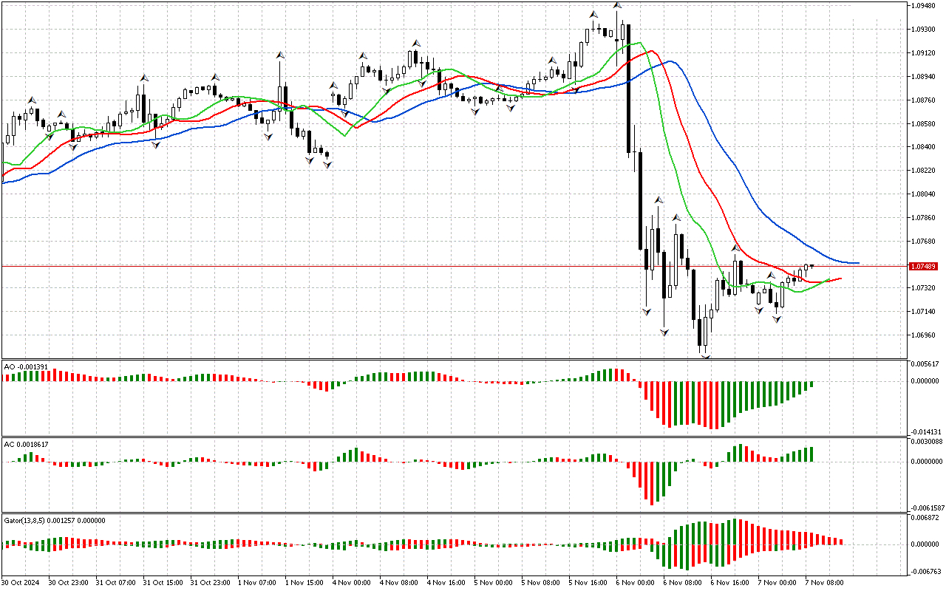Select price level 1.08940 on the scale
The image size is (946, 591).
pos(925,77)
